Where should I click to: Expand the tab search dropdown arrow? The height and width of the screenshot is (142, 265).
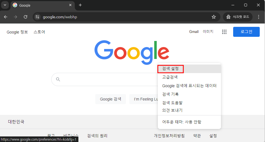point(5,5)
